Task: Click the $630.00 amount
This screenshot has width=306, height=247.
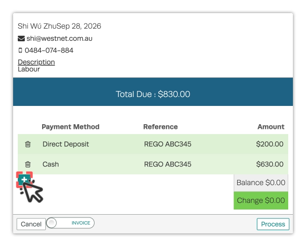Action: pos(270,164)
